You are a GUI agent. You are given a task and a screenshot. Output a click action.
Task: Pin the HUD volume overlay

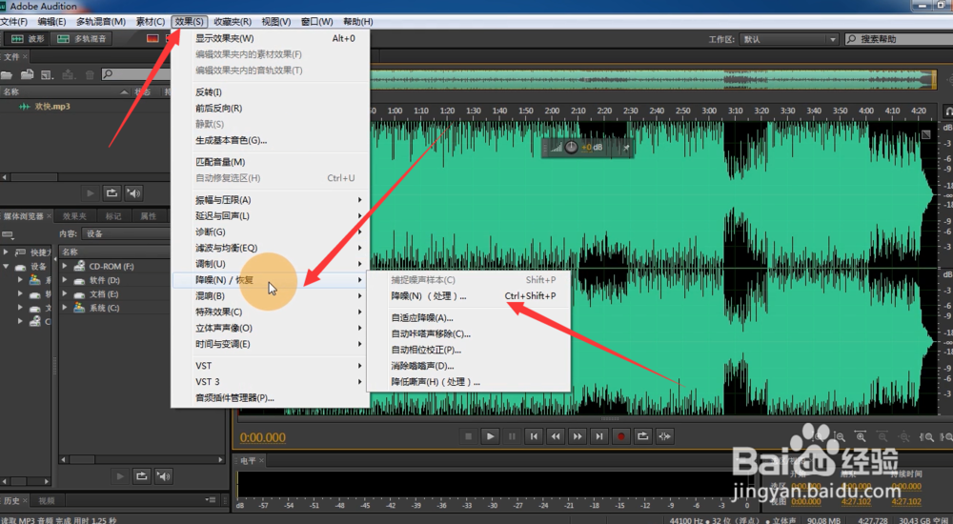[x=625, y=148]
